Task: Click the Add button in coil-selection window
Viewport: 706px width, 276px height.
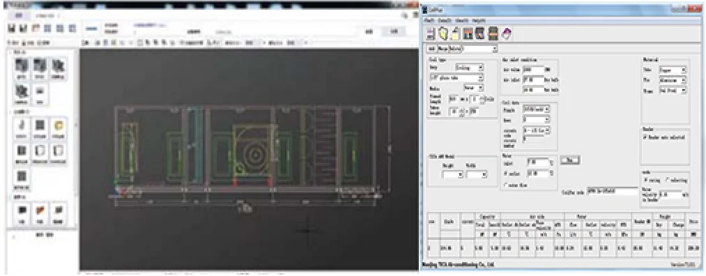Action: coord(431,49)
